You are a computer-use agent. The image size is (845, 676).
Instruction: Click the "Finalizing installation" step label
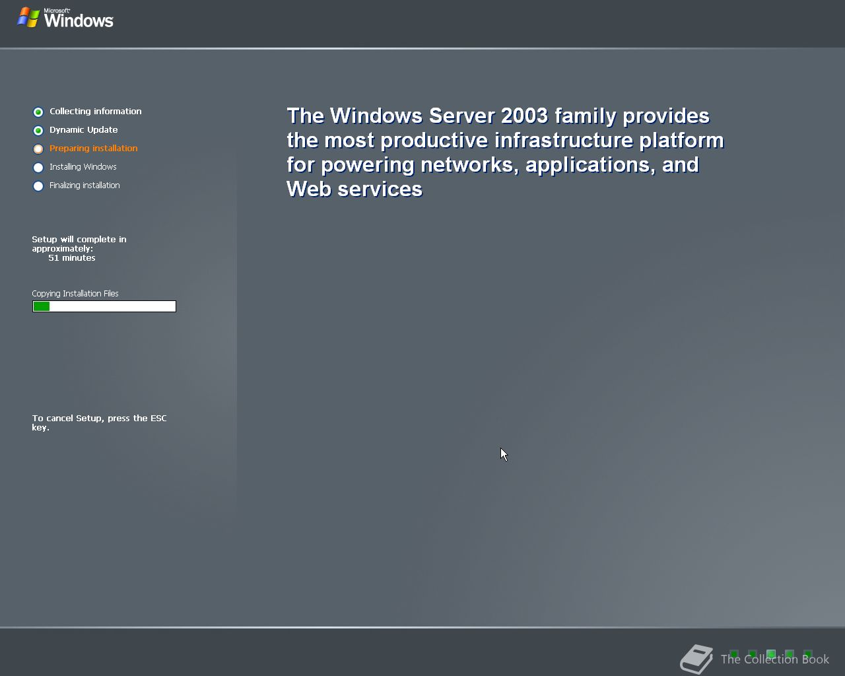click(x=84, y=186)
